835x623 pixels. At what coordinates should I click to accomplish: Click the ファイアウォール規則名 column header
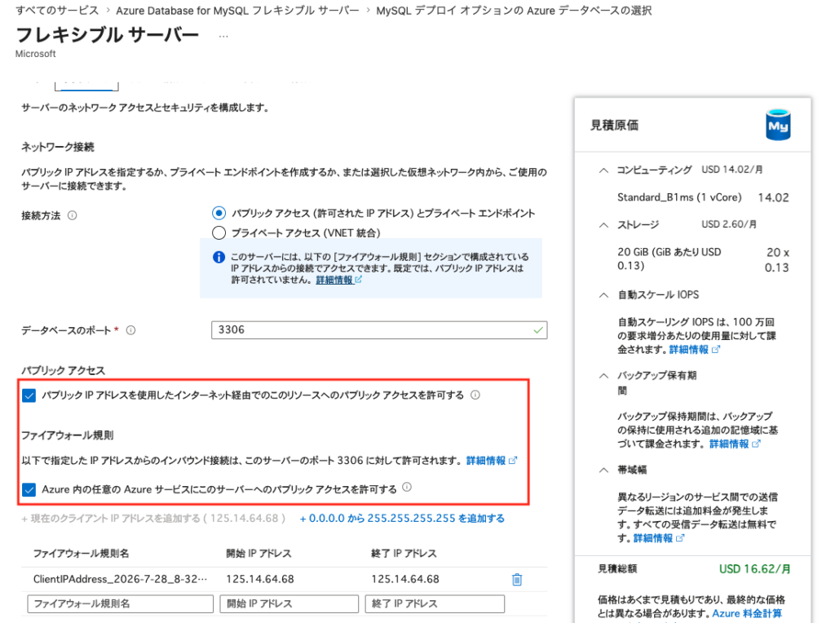click(81, 553)
